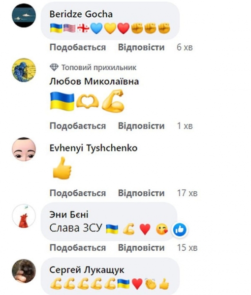Screen dimensions: 251x295
Task: Like Evhenyi Tyshchenko's comment
Action: pyautogui.click(x=78, y=193)
